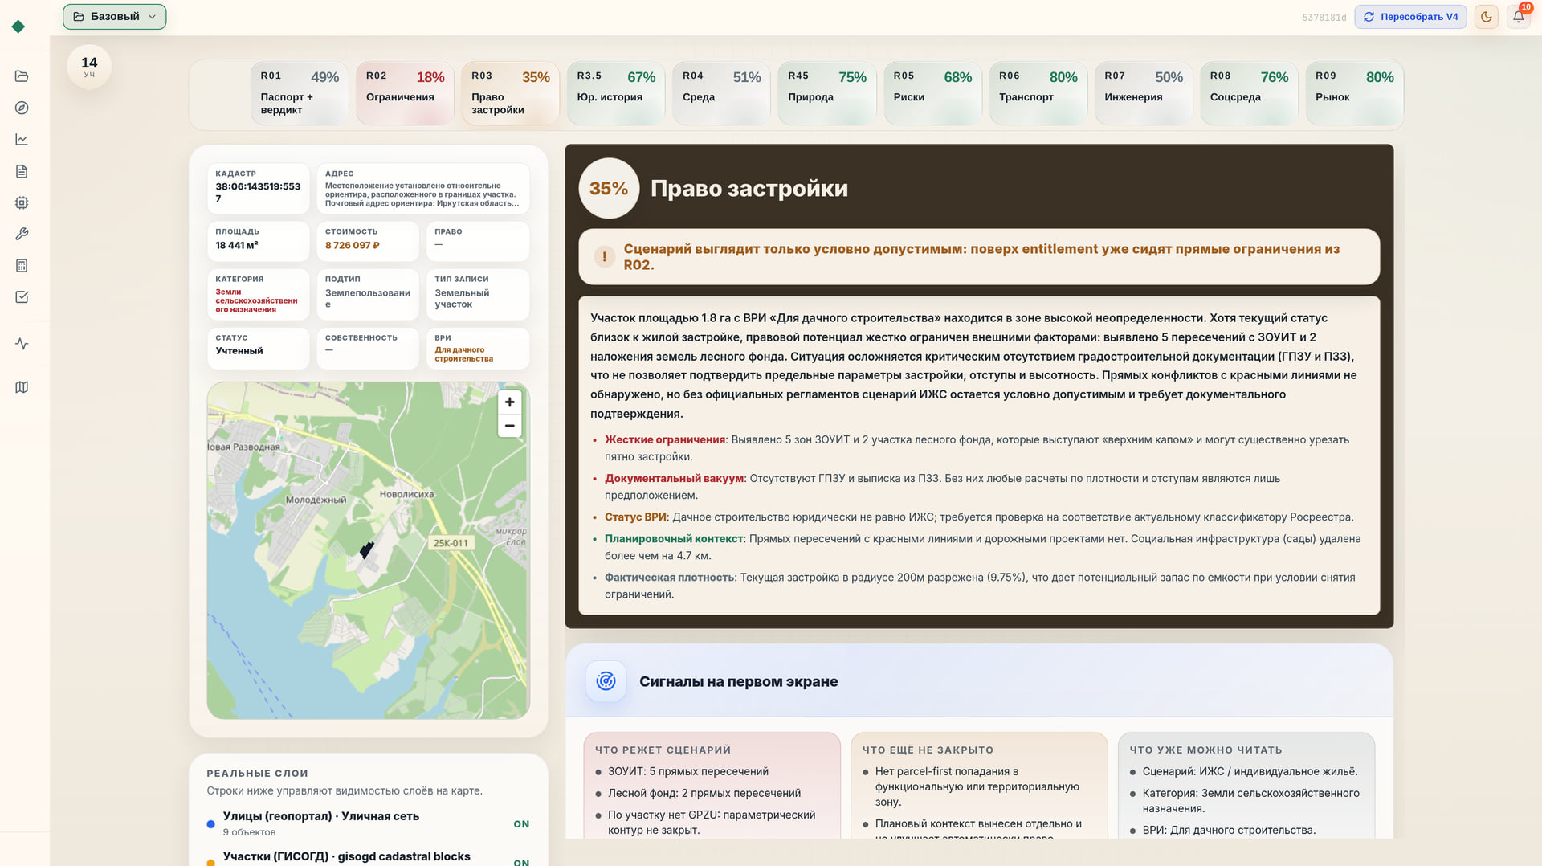Open the calculator icon in sidebar
The width and height of the screenshot is (1542, 866).
coord(22,265)
